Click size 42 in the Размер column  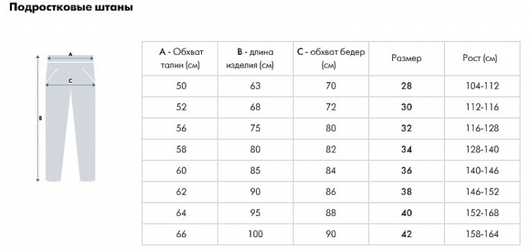coord(406,234)
